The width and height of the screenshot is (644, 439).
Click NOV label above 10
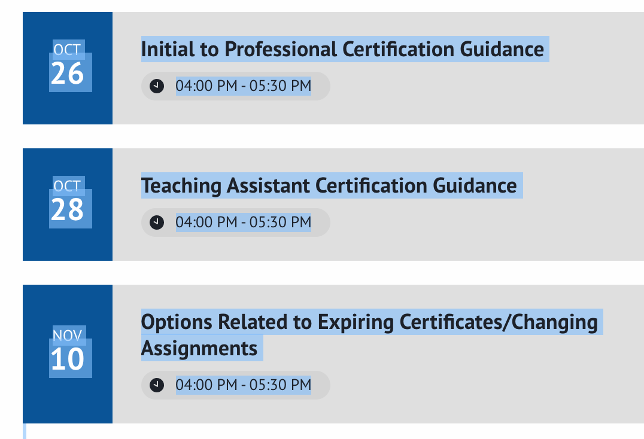pos(67,335)
